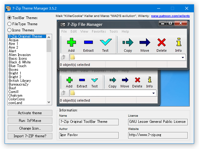Click the Licence field showing GNU Lesser

point(158,122)
